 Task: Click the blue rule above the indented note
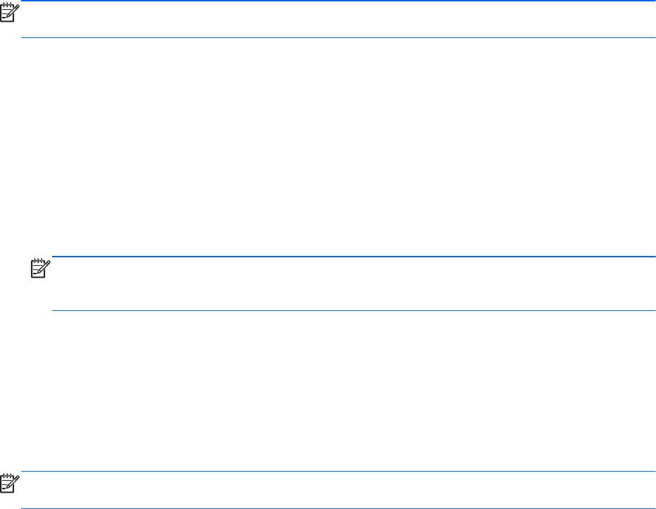(x=354, y=257)
